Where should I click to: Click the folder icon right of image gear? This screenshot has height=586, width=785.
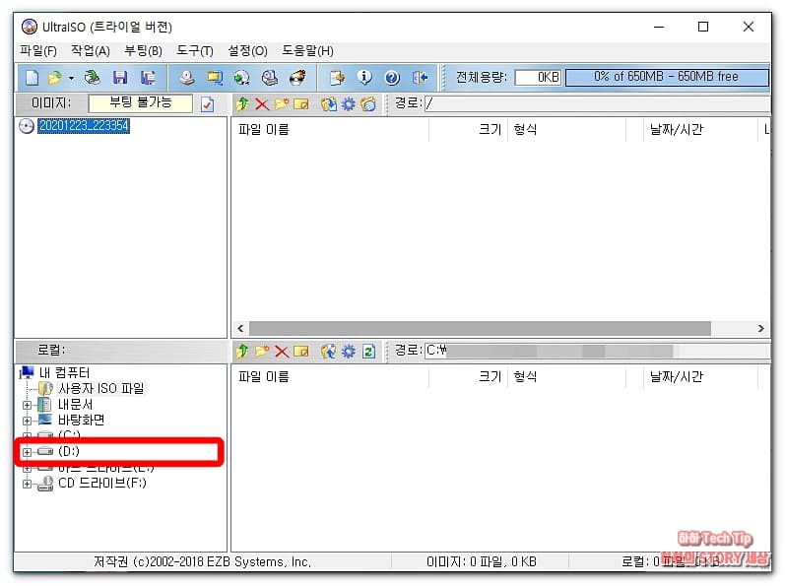click(x=368, y=104)
